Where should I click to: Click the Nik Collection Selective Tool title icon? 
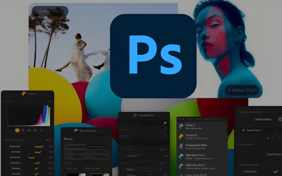pos(188,119)
